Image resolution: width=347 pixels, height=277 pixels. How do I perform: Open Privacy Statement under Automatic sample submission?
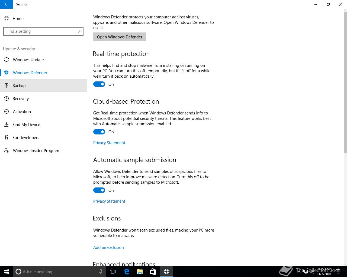(x=109, y=201)
